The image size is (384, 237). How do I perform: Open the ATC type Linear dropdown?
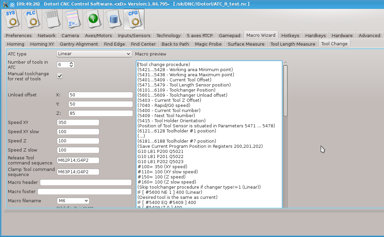click(94, 54)
